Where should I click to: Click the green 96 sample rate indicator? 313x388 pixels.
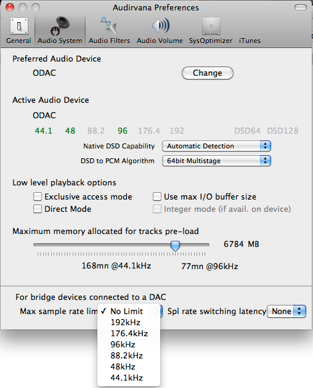click(123, 131)
